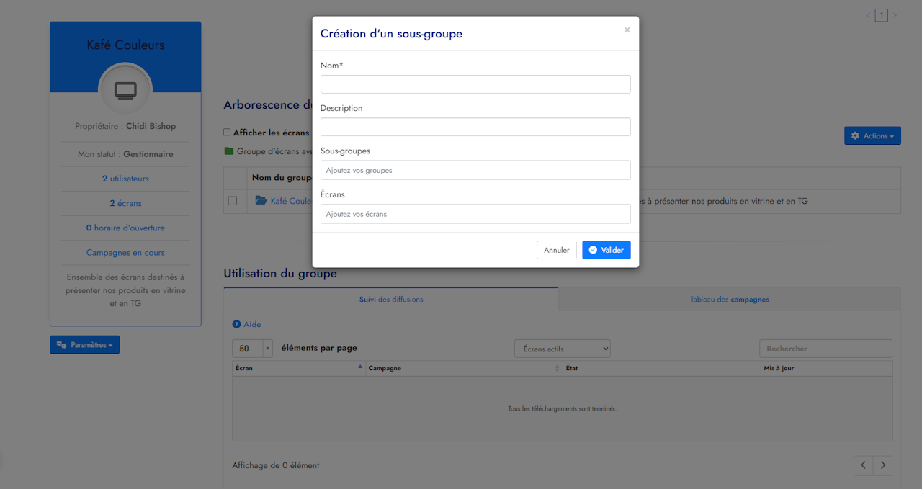
Task: Select the Suivi des diffusions tab
Action: tap(391, 299)
